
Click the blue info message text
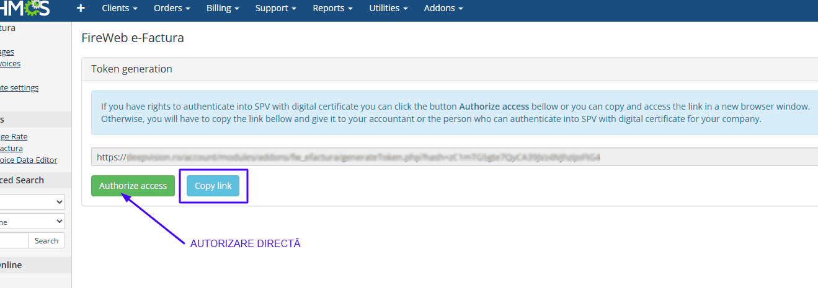[x=455, y=113]
